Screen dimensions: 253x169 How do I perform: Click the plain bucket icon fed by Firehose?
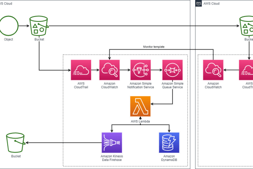point(16,142)
